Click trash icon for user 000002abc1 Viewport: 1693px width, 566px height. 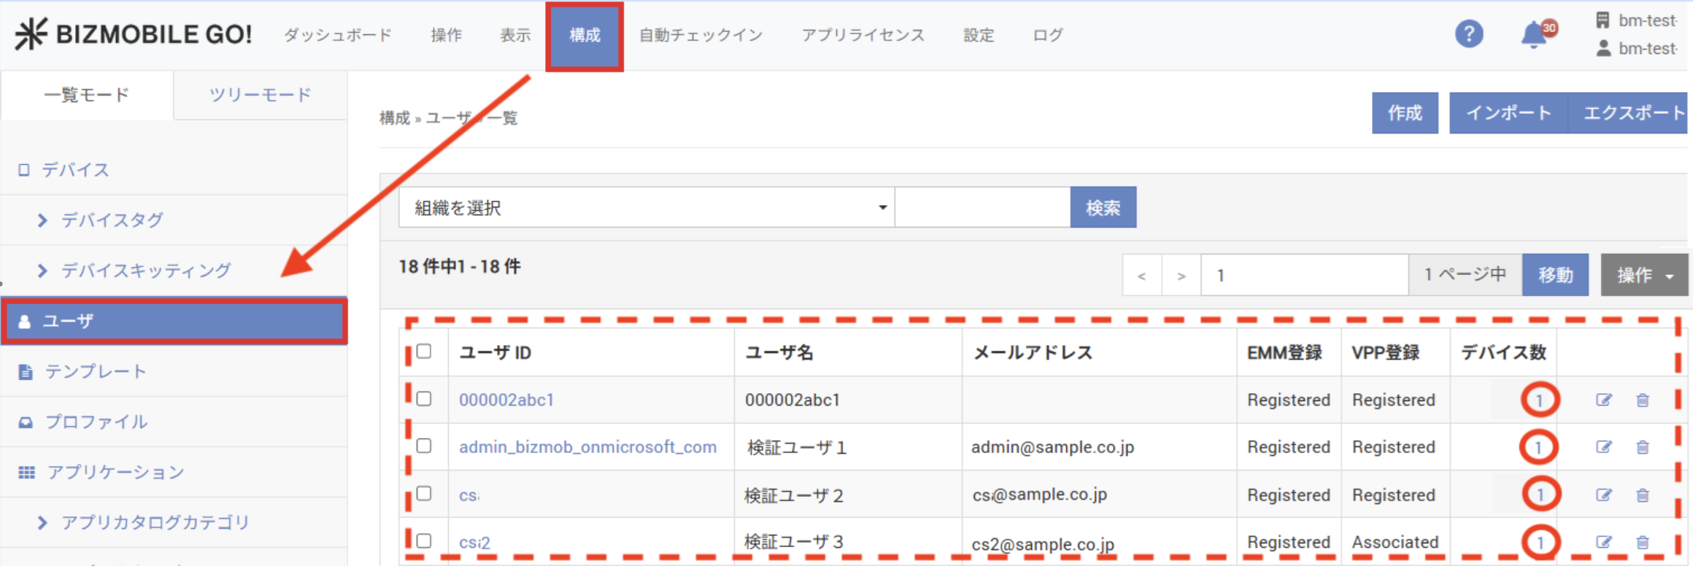[1643, 400]
